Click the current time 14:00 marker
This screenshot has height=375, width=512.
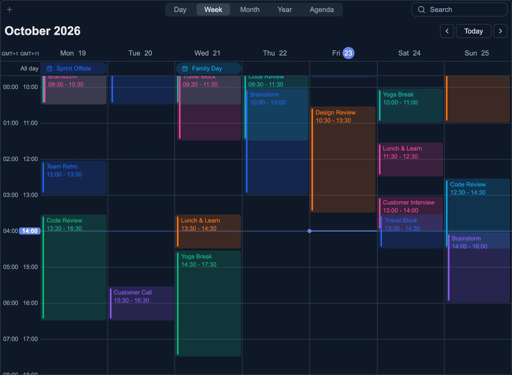(x=30, y=231)
